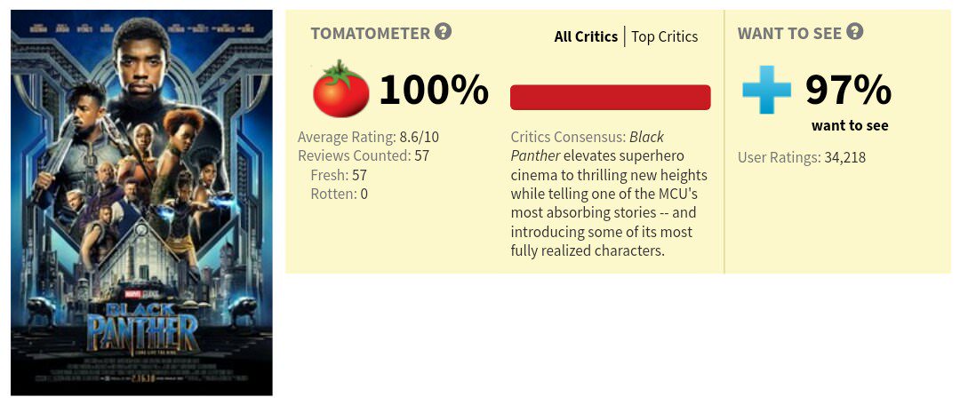
Task: Click the Rotten: 0 count
Action: pyautogui.click(x=339, y=194)
